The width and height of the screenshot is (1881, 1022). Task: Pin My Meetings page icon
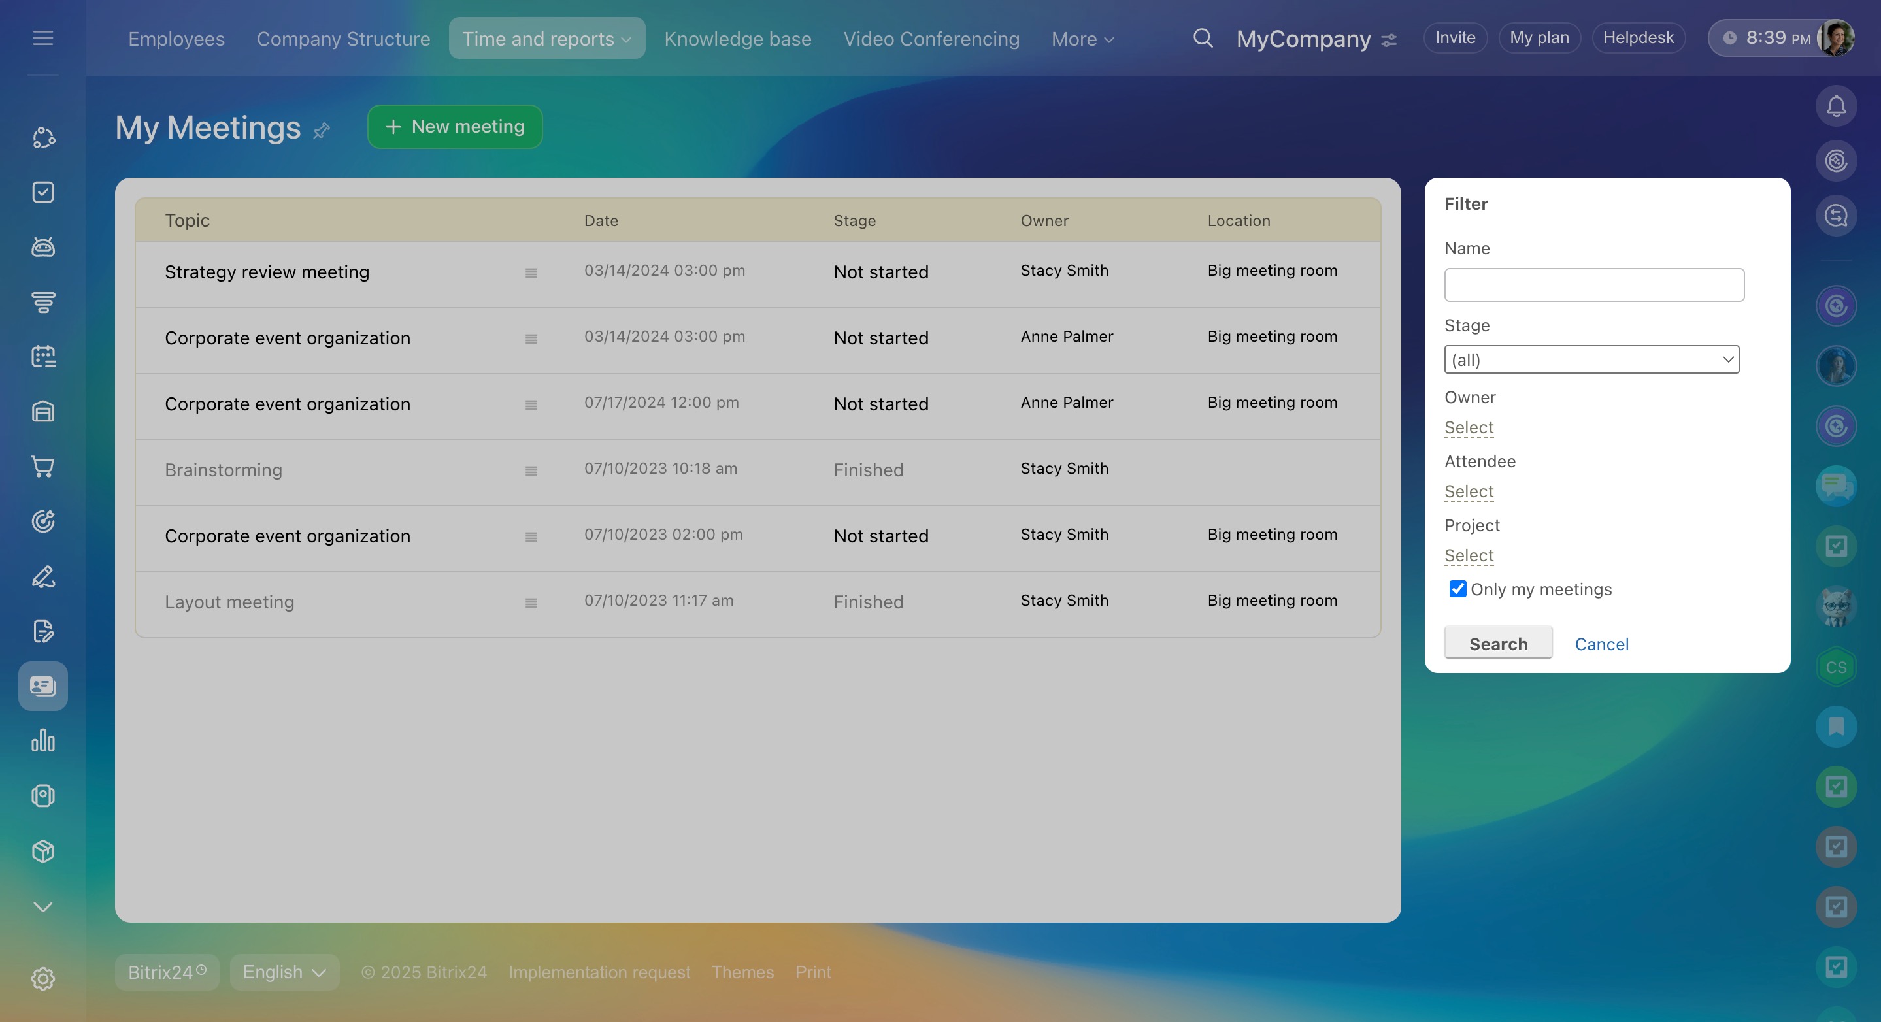tap(322, 131)
